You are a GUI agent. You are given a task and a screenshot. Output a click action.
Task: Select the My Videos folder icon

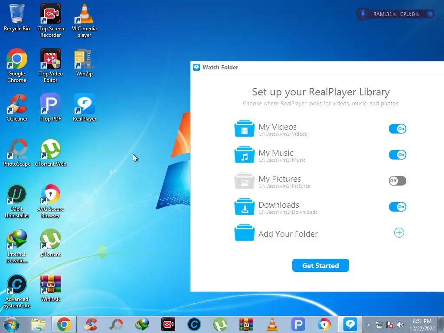click(245, 128)
